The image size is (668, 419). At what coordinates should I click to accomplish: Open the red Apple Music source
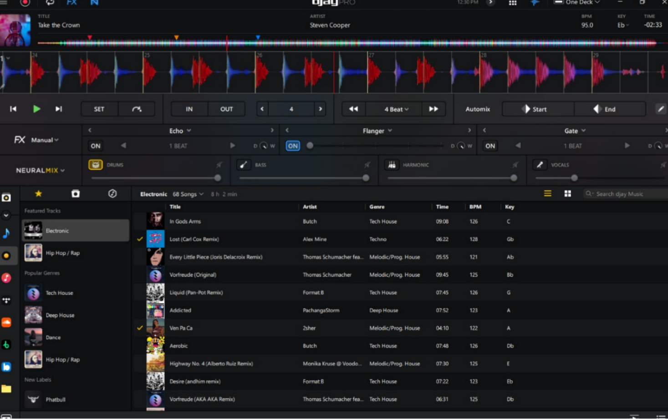(6, 278)
